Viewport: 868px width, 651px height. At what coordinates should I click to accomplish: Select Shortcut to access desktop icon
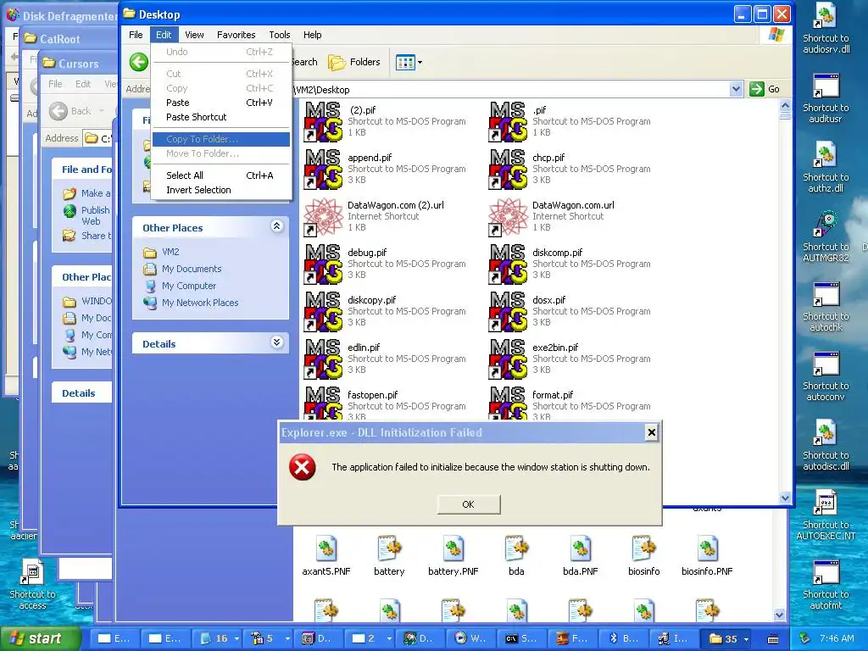[32, 585]
